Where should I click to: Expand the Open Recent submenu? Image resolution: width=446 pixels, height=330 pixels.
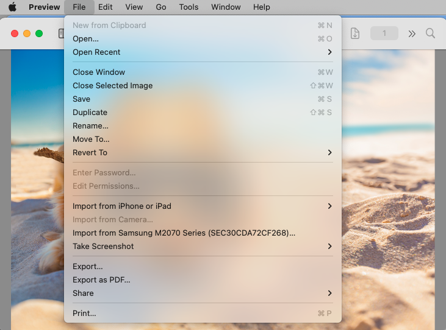(203, 52)
